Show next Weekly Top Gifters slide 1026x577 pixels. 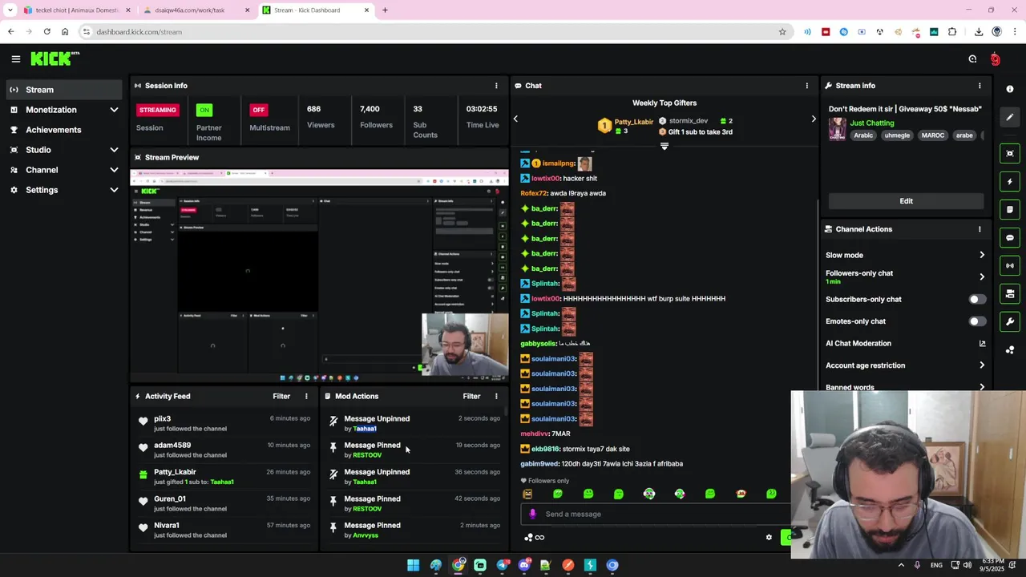[x=814, y=119]
